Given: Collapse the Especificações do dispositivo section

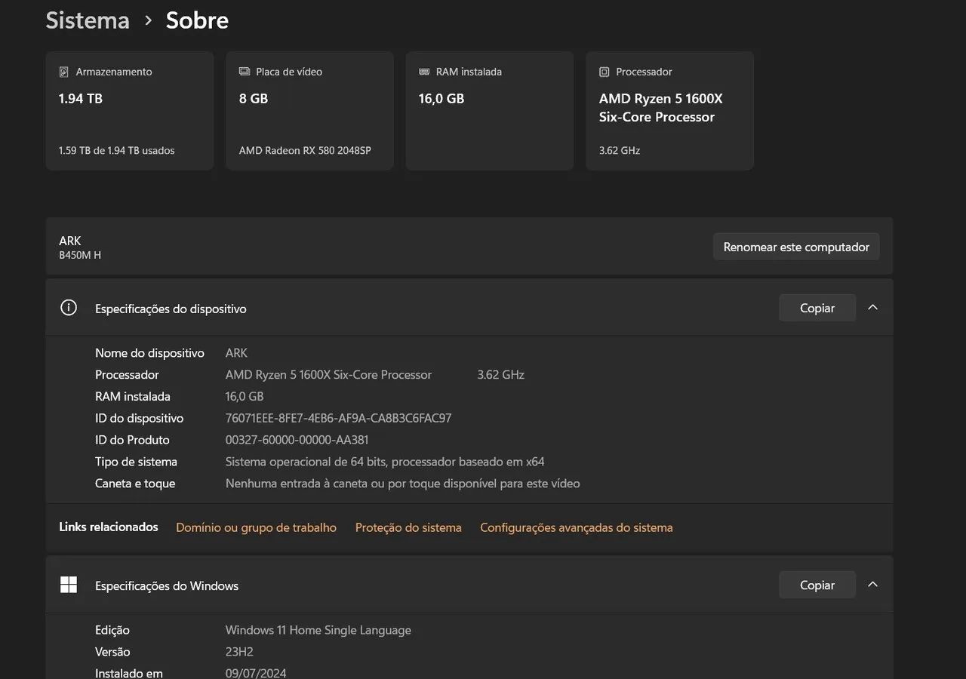Looking at the screenshot, I should point(873,308).
